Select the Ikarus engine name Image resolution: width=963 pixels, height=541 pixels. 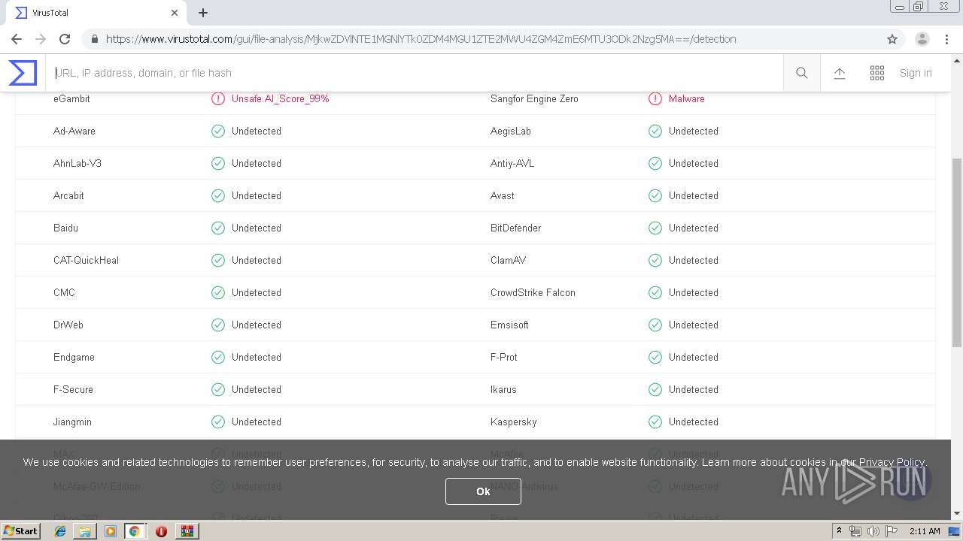click(x=503, y=389)
